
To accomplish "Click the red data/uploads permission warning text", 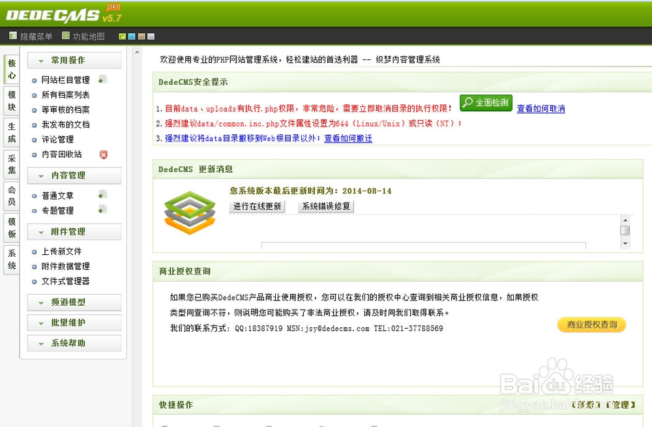I will (x=308, y=108).
